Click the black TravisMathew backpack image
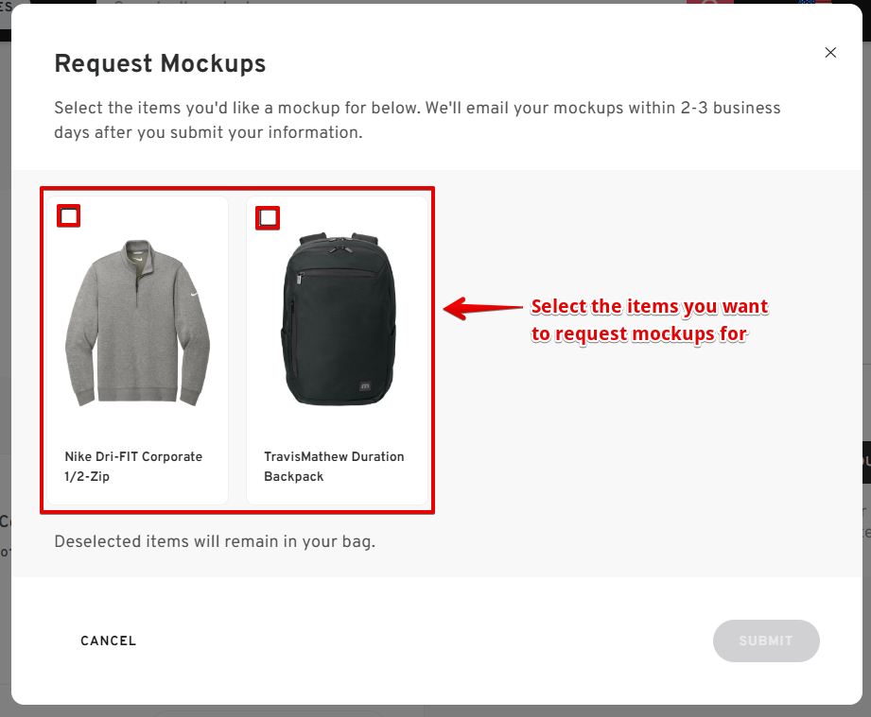This screenshot has width=871, height=717. click(340, 319)
